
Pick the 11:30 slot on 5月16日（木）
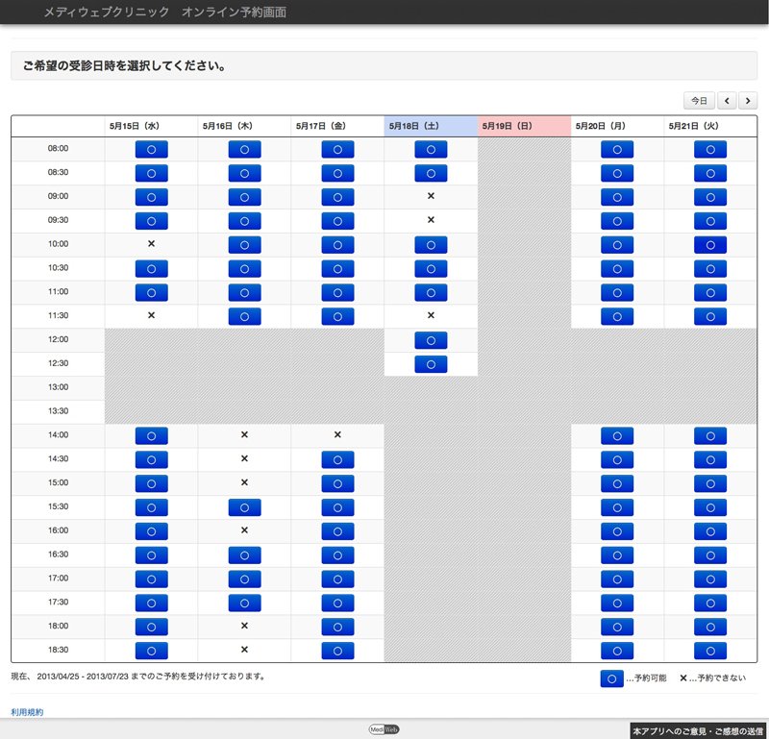pyautogui.click(x=244, y=316)
